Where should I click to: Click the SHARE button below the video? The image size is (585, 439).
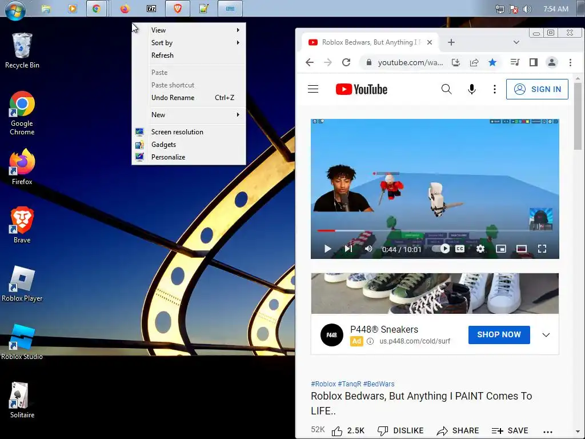point(458,431)
